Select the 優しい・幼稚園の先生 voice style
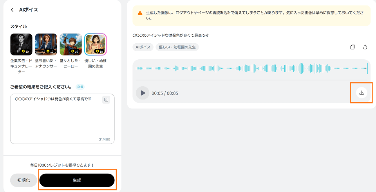376x192 pixels. click(x=96, y=44)
